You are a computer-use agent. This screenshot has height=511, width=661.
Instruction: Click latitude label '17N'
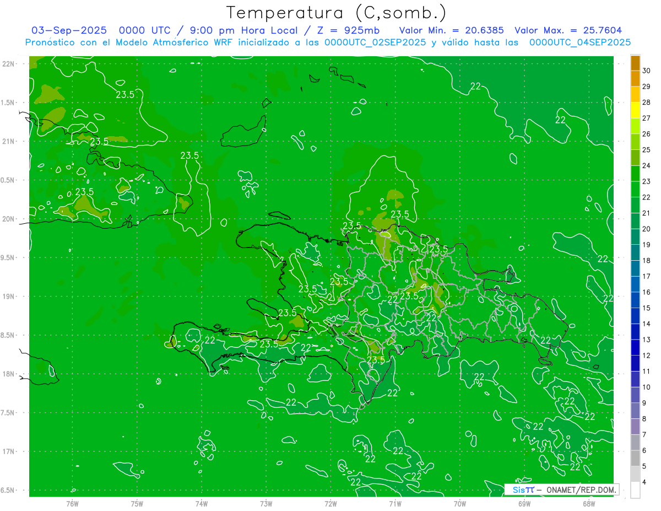coord(9,452)
